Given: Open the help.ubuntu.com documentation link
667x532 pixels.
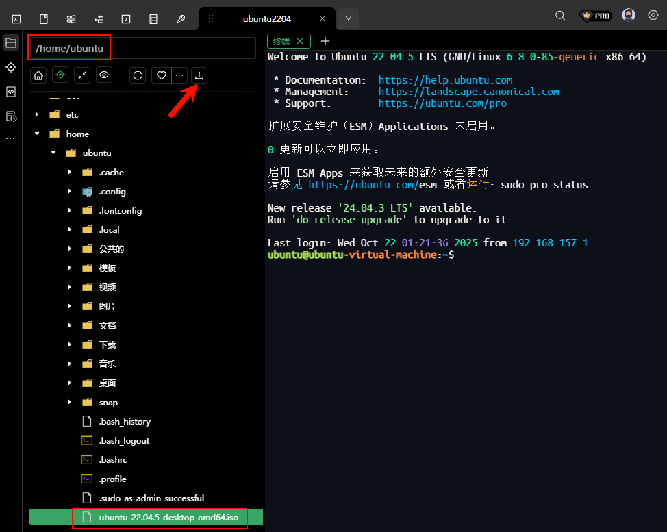Looking at the screenshot, I should [445, 80].
